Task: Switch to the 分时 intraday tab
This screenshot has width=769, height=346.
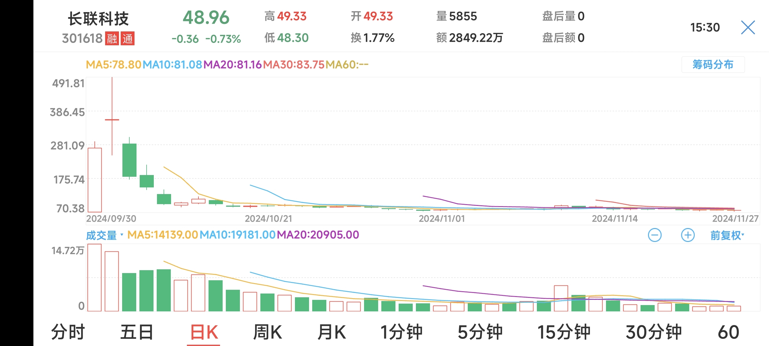Action: (x=68, y=332)
